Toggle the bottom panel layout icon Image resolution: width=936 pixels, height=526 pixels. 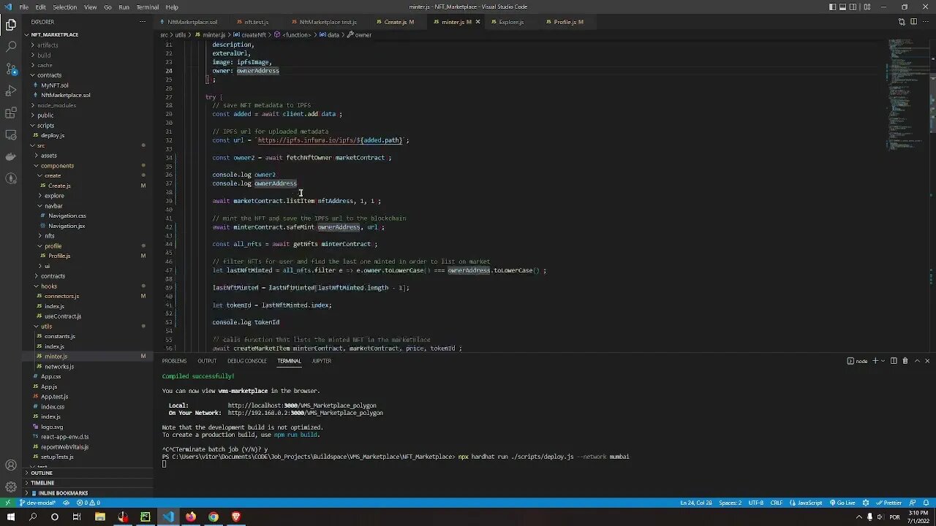(842, 7)
